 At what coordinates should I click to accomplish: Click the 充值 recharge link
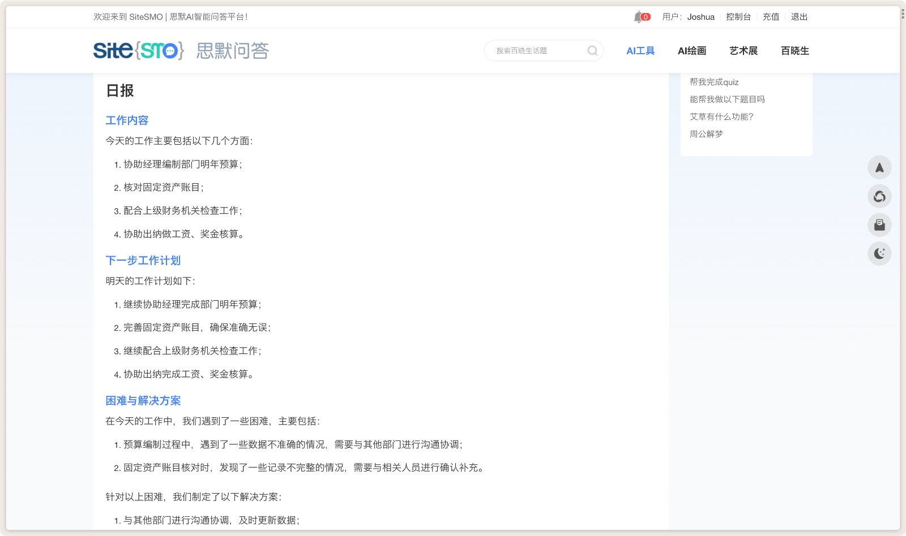click(x=771, y=16)
